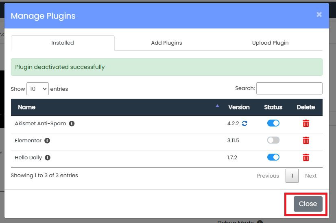Delete the Hello Dolly plugin

point(306,157)
